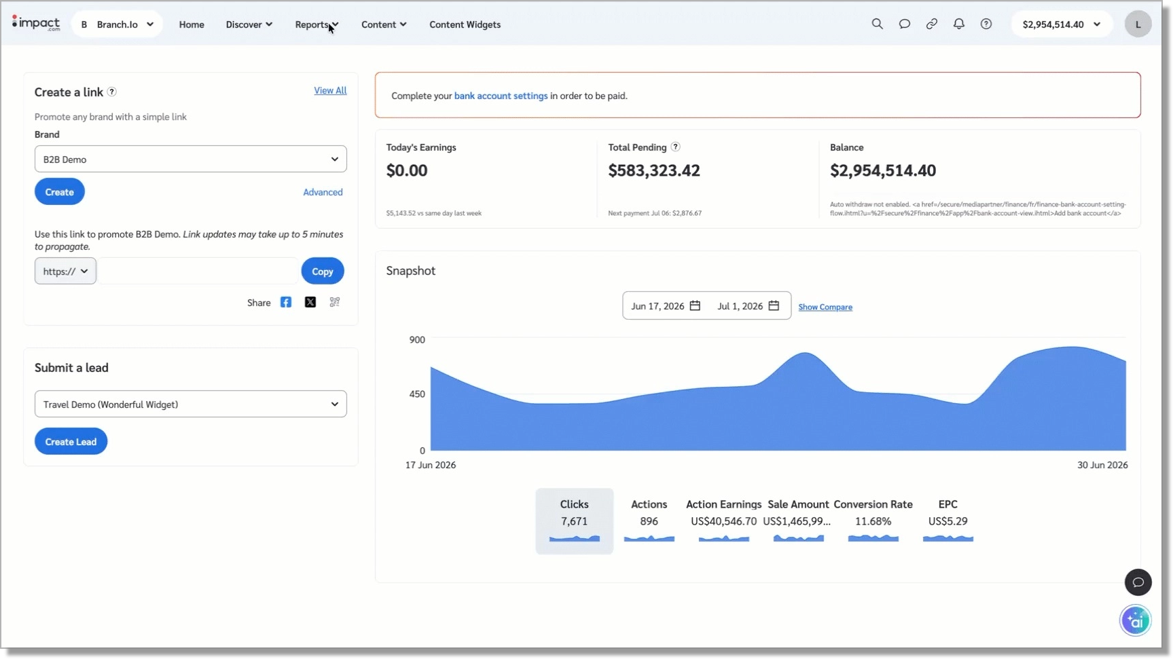The width and height of the screenshot is (1173, 659).
Task: Click the link chain icon in header
Action: pyautogui.click(x=931, y=24)
